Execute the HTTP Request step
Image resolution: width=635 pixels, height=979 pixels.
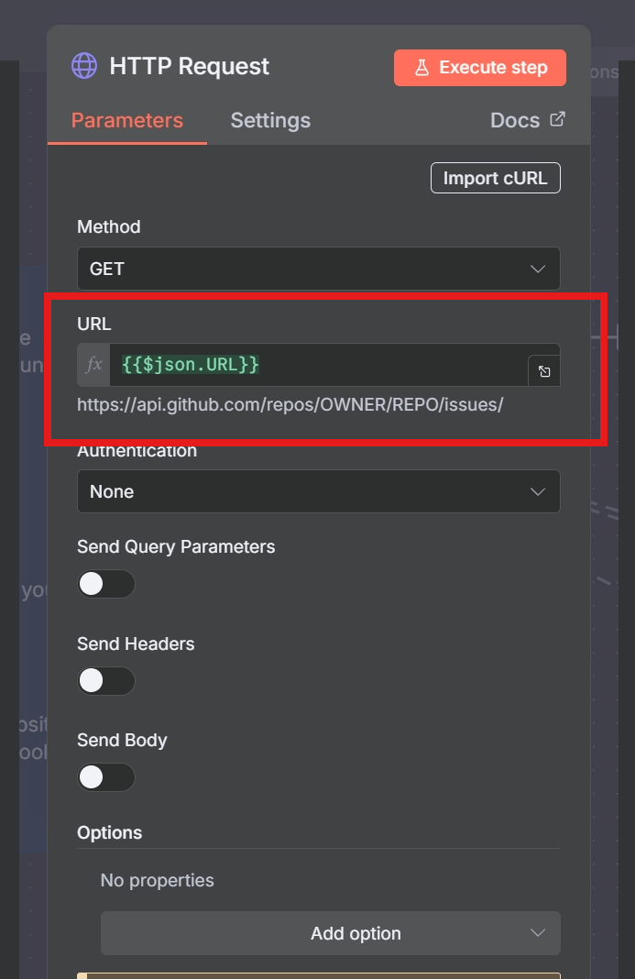tap(479, 67)
